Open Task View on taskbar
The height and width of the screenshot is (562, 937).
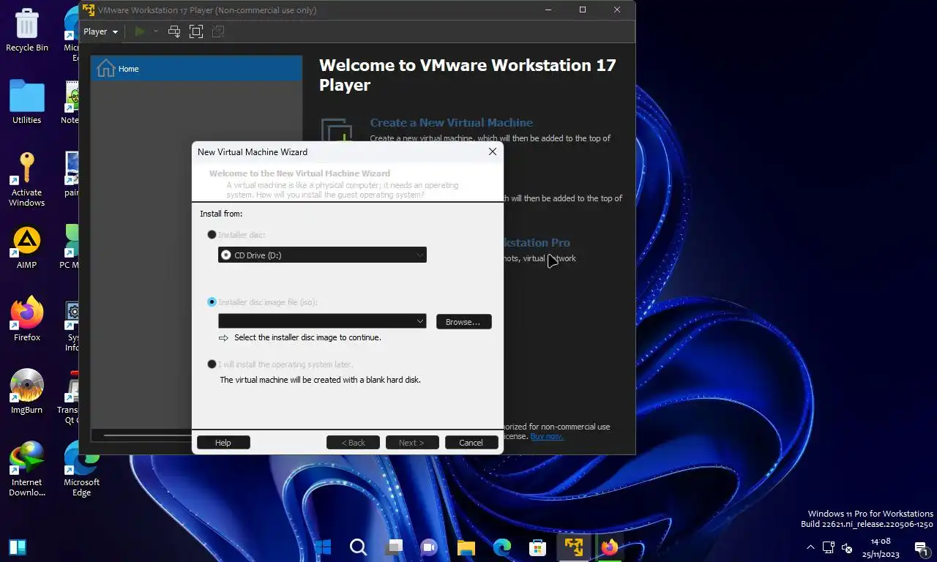tap(394, 547)
